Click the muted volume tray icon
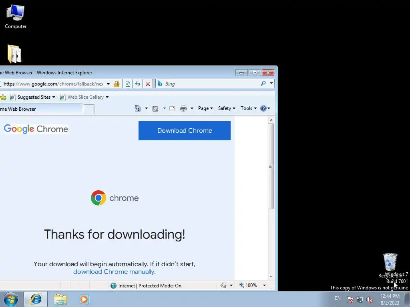This screenshot has width=410, height=307. (x=370, y=299)
